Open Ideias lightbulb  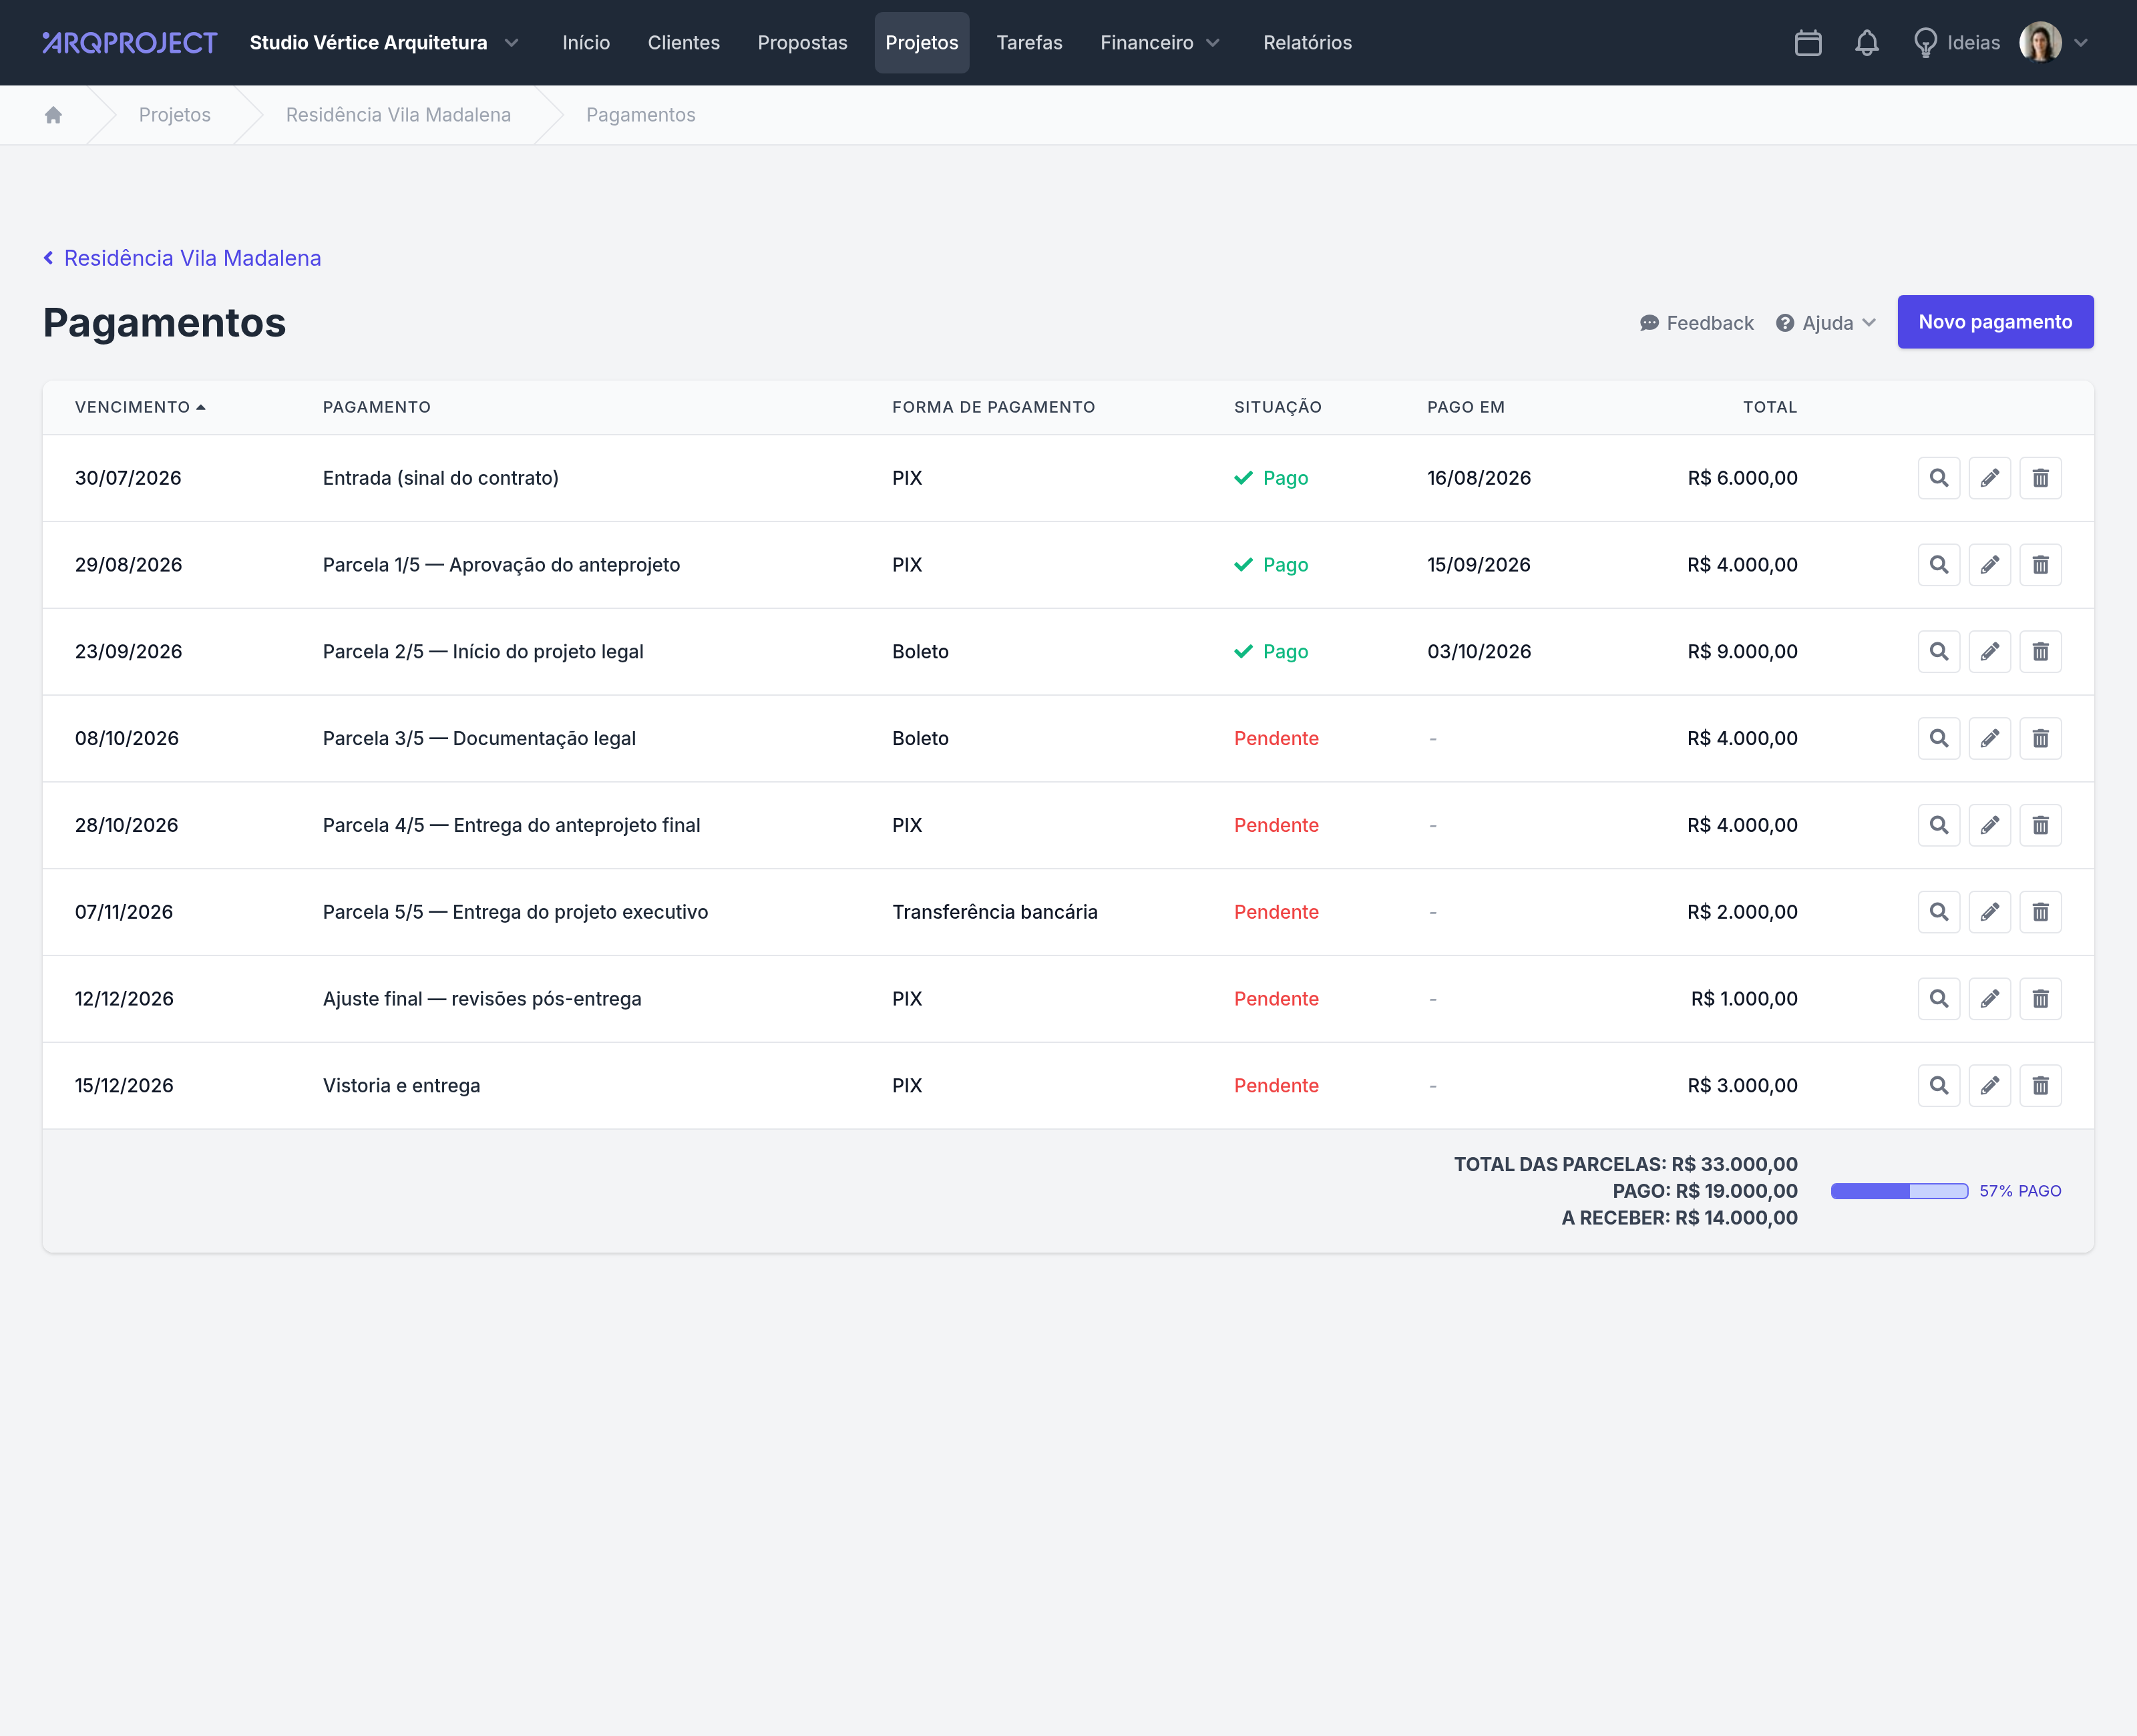pos(1956,43)
